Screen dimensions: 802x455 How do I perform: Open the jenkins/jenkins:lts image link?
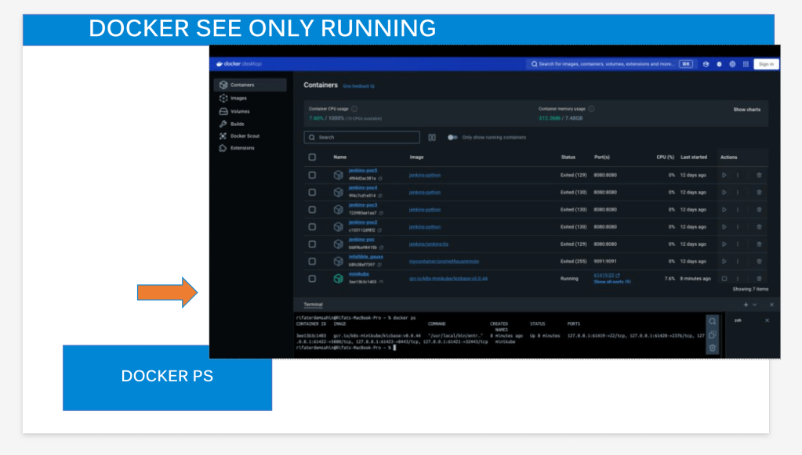429,244
